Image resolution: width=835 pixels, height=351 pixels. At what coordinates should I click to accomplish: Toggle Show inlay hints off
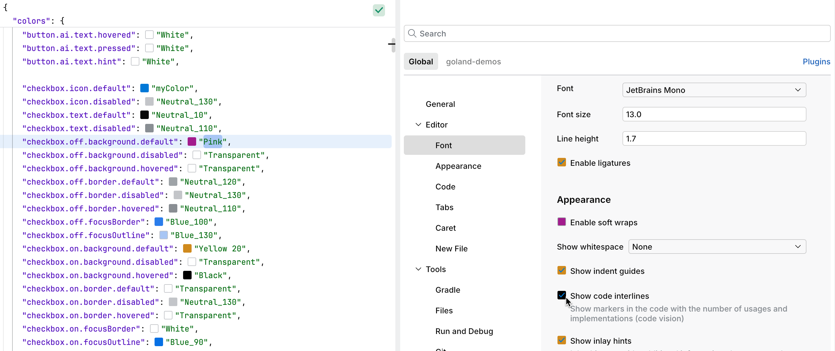(562, 340)
